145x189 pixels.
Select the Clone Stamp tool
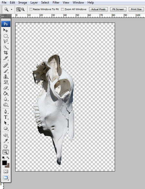tap(5, 77)
